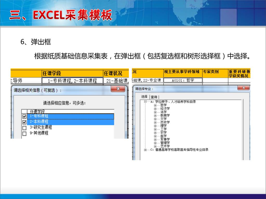The width and height of the screenshot is (266, 199).
Task: Enable the 9-其他课程 checkbox
Action: coord(24,133)
